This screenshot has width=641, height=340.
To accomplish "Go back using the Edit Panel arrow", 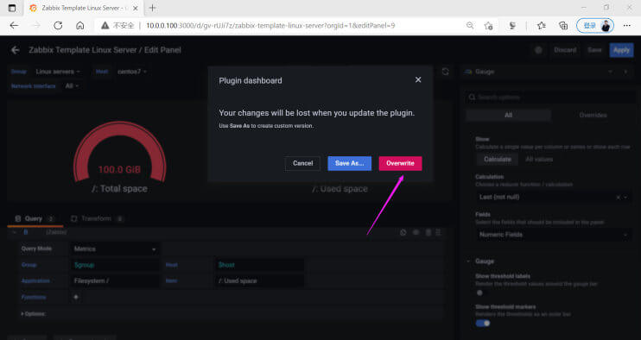I will 16,50.
